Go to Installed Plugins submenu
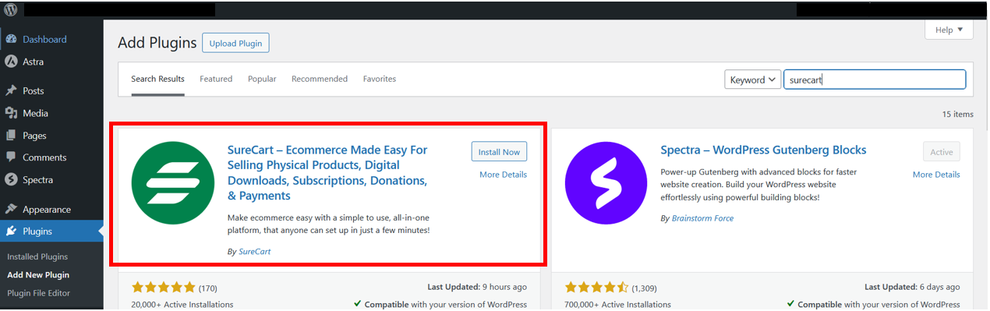990x311 pixels. [37, 256]
